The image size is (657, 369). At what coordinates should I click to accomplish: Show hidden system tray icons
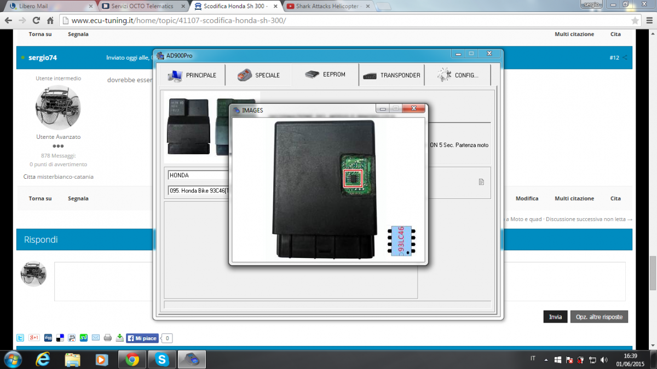(x=546, y=360)
